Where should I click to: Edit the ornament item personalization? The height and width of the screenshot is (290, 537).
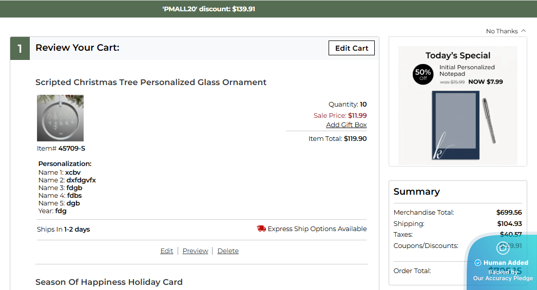pos(167,251)
